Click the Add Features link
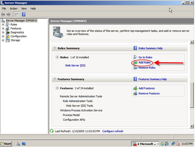 147,88
